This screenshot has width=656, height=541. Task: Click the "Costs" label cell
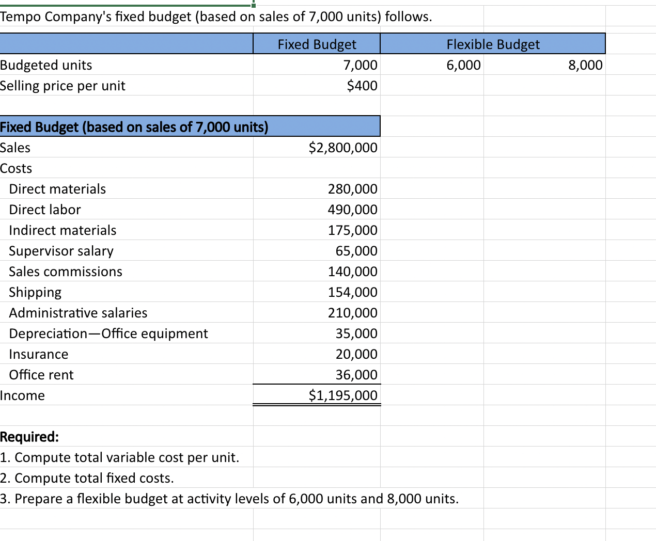point(127,168)
